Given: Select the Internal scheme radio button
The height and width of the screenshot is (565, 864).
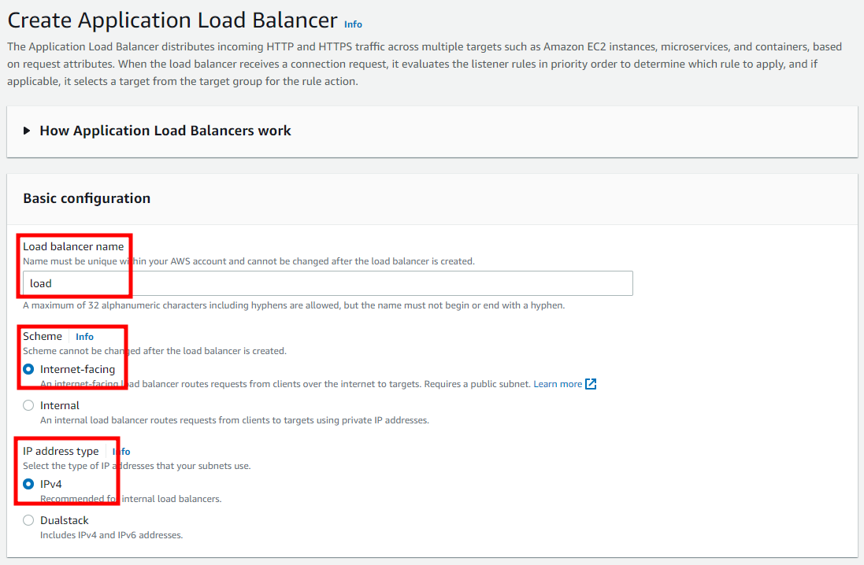Looking at the screenshot, I should (x=28, y=405).
